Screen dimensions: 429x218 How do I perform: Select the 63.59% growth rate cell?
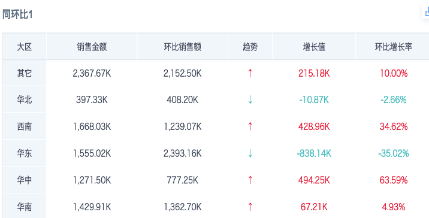[394, 180]
